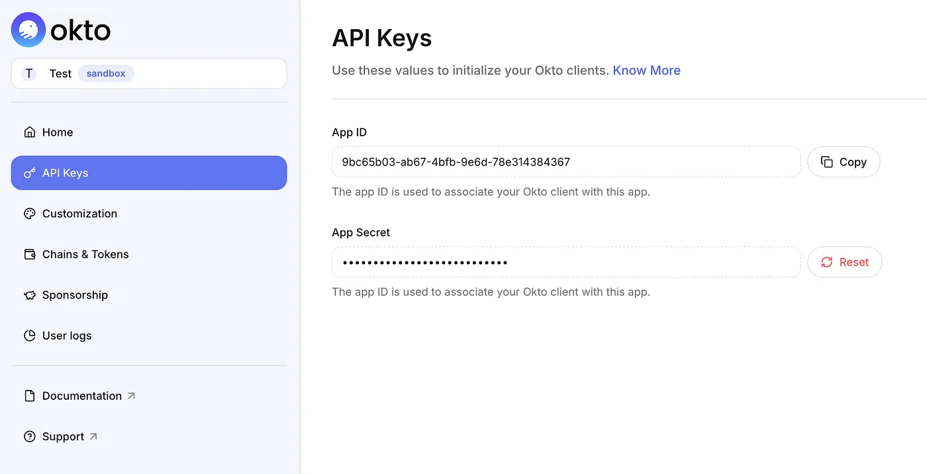The height and width of the screenshot is (474, 927).
Task: Click 'Use these values to initialize' description
Action: (470, 70)
